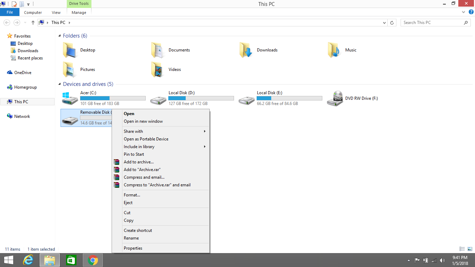Screen dimensions: 475x267
Task: Open Google Chrome from the taskbar
Action: pyautogui.click(x=92, y=260)
